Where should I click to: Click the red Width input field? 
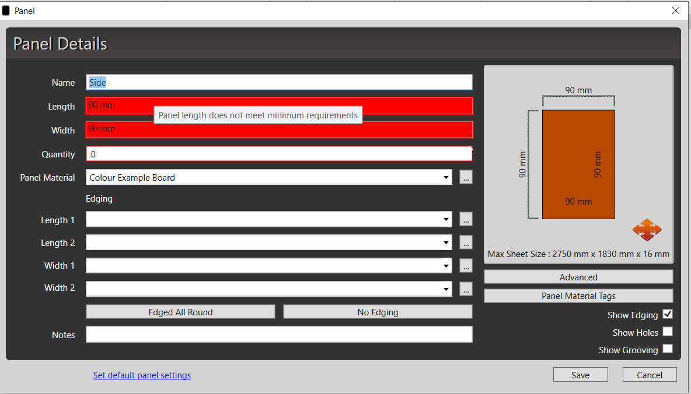tap(279, 130)
